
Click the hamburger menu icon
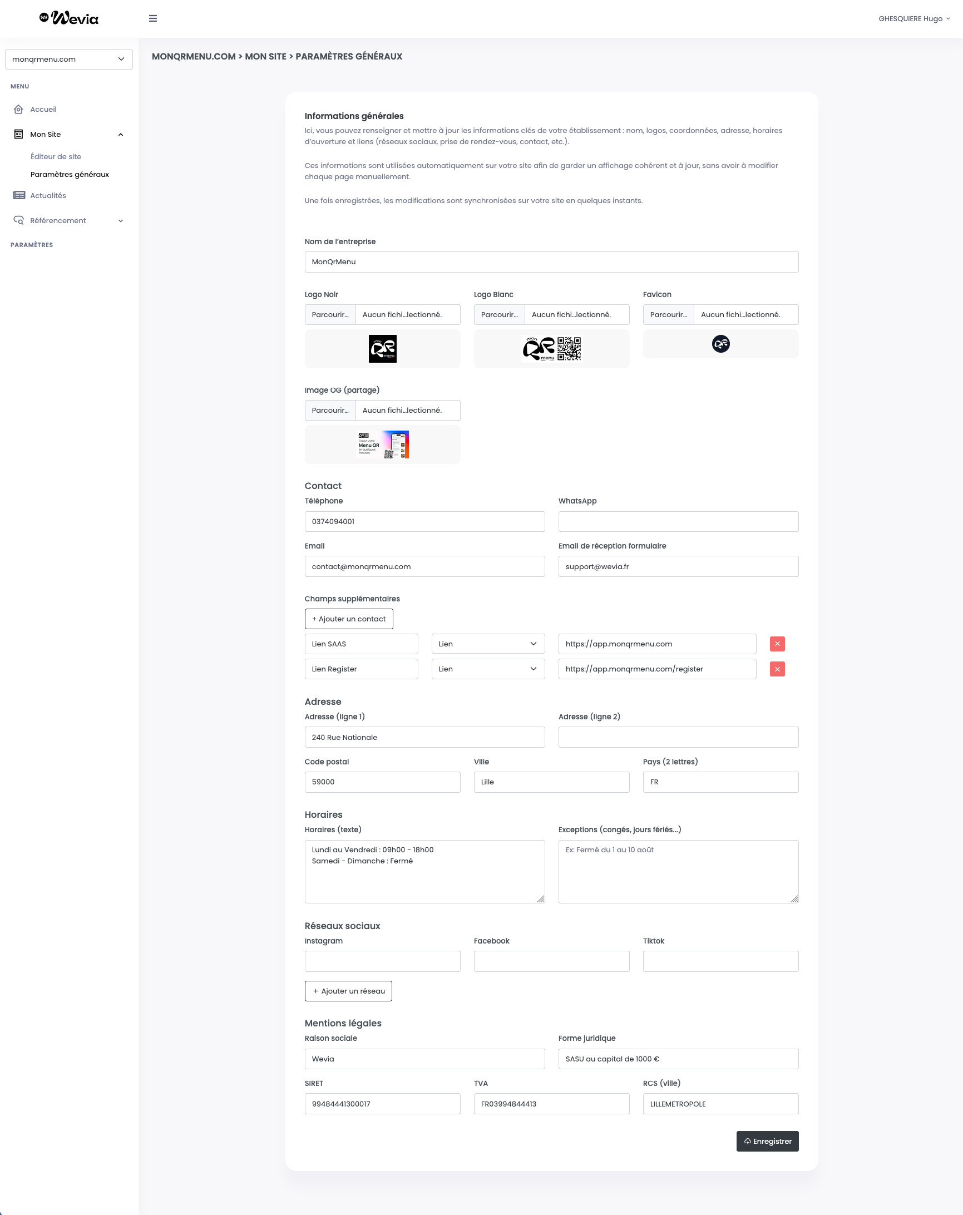click(152, 18)
